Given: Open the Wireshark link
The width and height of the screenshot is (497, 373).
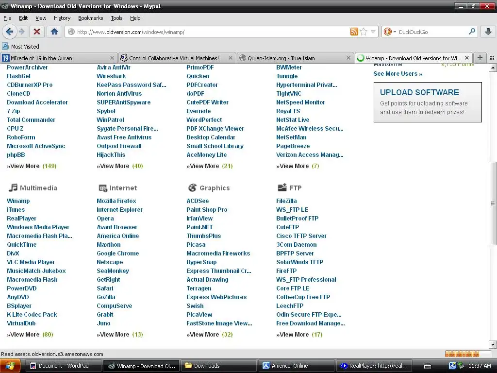Looking at the screenshot, I should coord(111,76).
